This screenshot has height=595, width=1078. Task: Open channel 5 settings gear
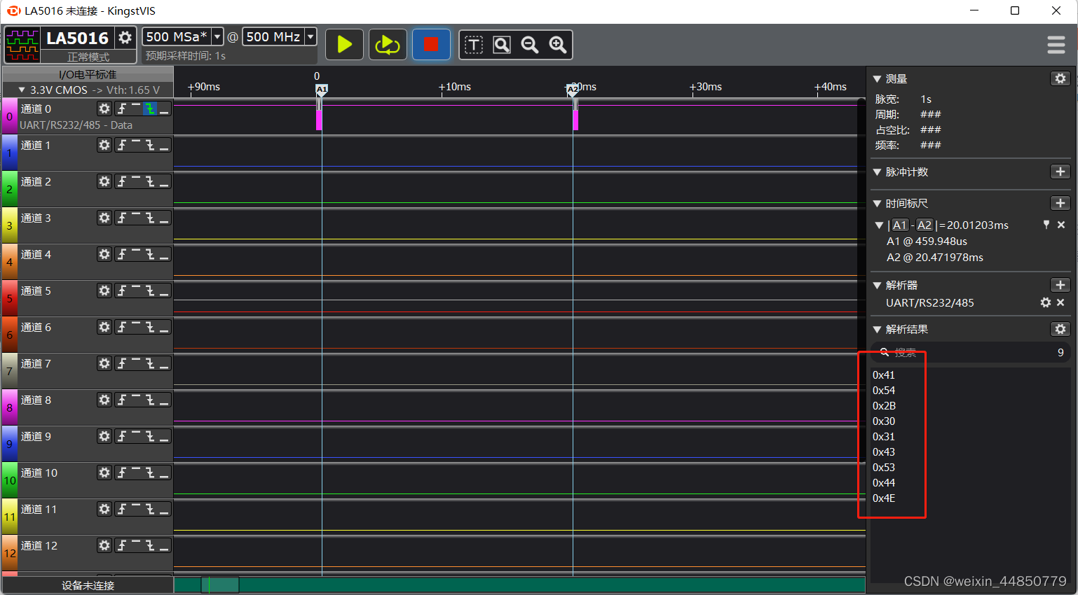pos(104,290)
